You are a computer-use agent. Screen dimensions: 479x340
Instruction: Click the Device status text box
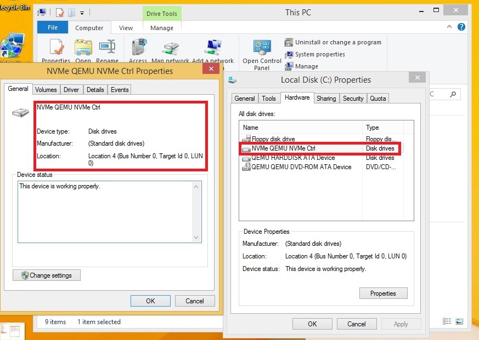109,212
